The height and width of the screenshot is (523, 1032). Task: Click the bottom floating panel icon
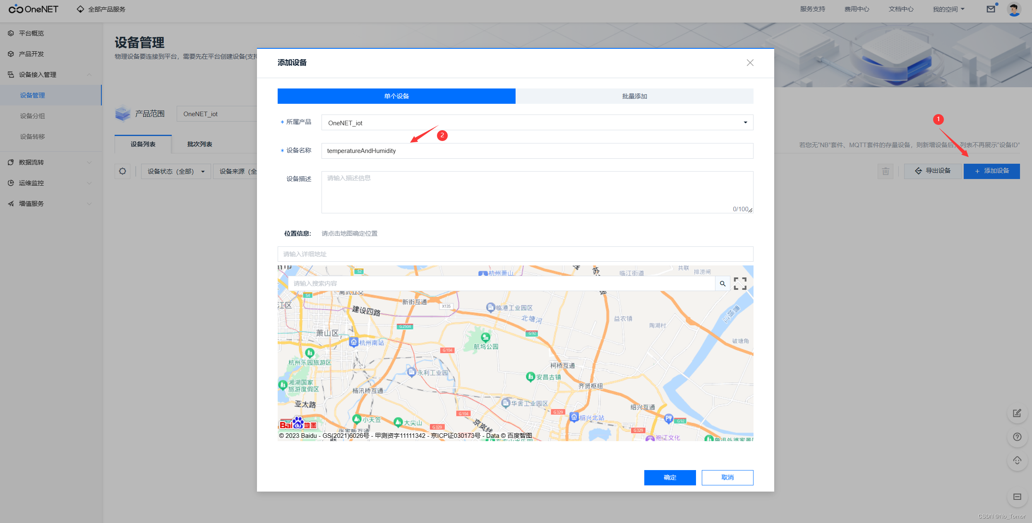(1017, 497)
